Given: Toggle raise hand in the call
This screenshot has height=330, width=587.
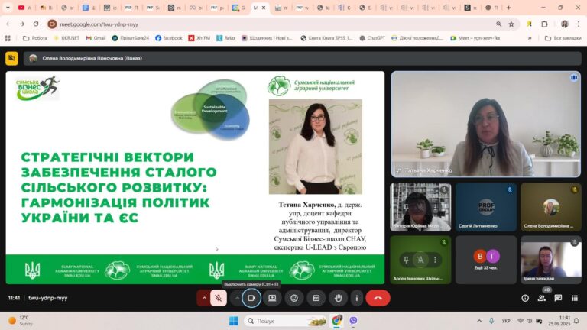Looking at the screenshot, I should click(337, 298).
